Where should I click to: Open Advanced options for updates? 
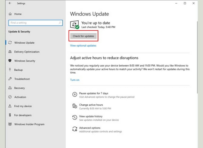coord(90,128)
